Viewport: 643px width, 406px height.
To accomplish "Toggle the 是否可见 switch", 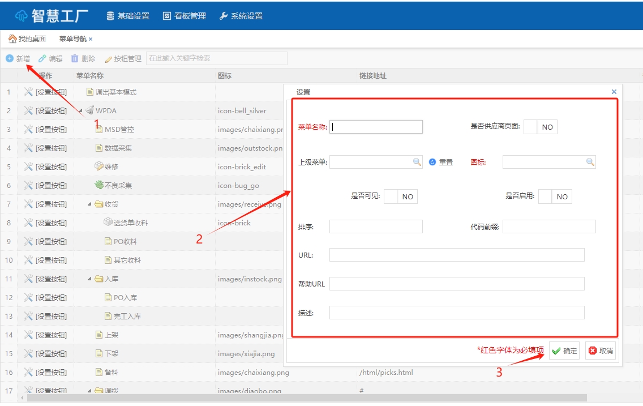I will tap(401, 196).
